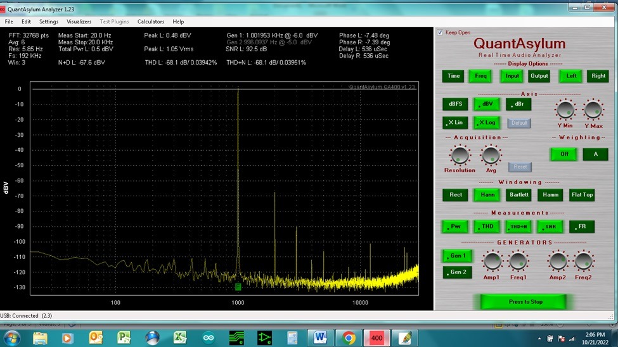Screen dimensions: 618x347
Task: Click the Freq2 generator knob
Action: tap(583, 262)
